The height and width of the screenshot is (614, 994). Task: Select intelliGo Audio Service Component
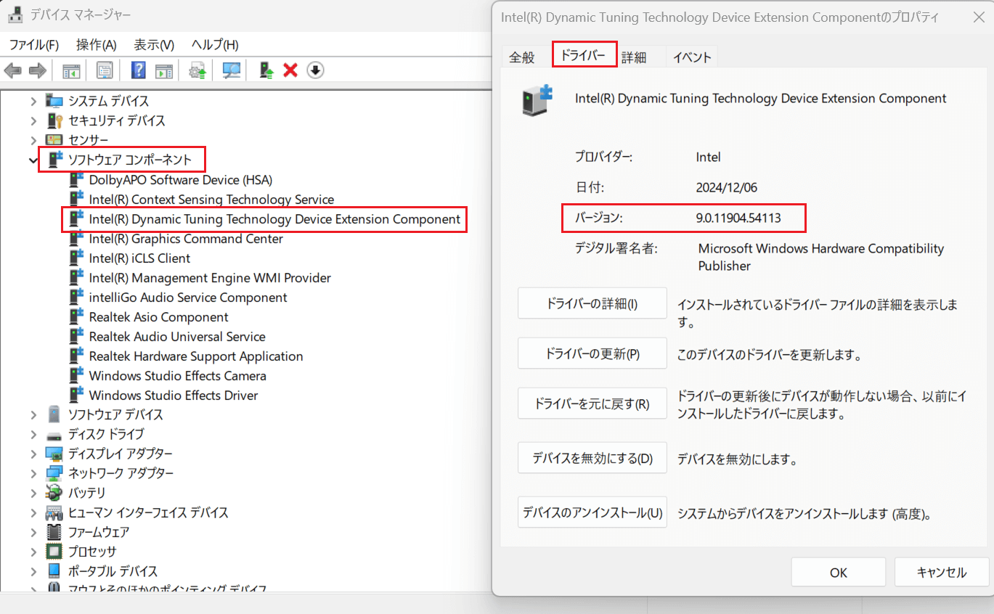point(188,297)
